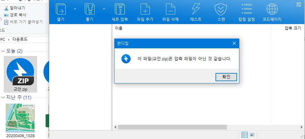This screenshot has width=305, height=139.
Task: Click 잘라내기 (Cut) in Explorer ribbon
Action: 15,8
